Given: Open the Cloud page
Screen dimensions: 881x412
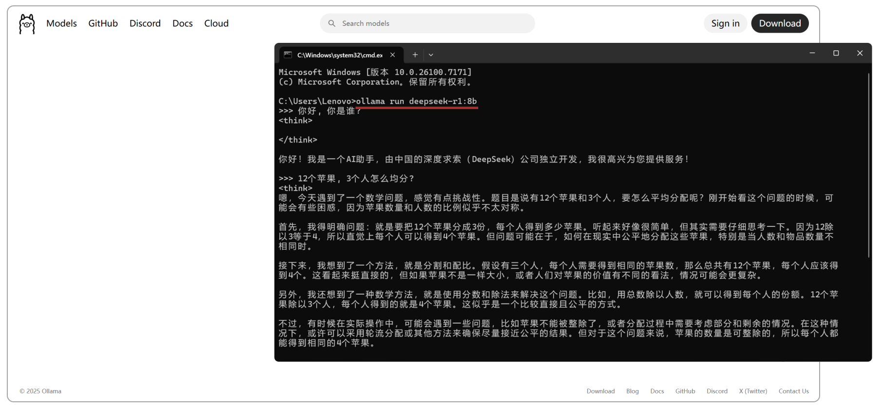Looking at the screenshot, I should [216, 23].
